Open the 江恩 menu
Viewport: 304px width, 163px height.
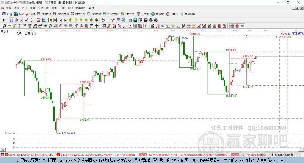(x=33, y=8)
